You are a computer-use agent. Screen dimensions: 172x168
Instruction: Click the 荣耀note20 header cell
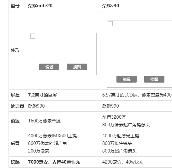pos(63,6)
